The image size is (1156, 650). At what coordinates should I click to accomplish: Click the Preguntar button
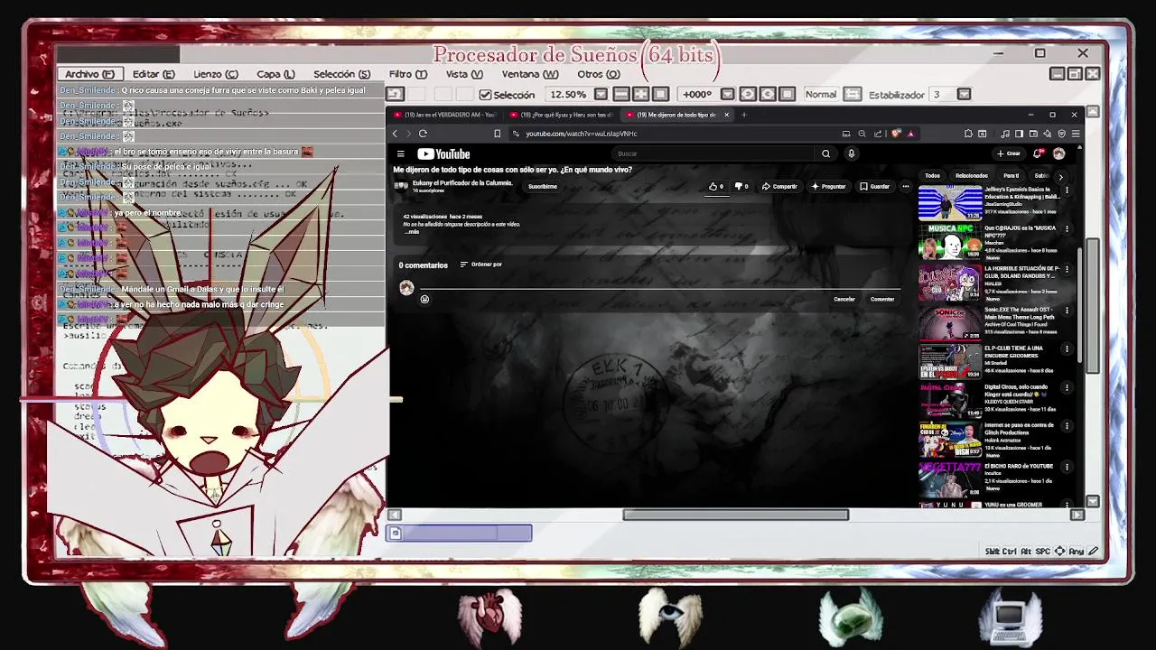[828, 187]
